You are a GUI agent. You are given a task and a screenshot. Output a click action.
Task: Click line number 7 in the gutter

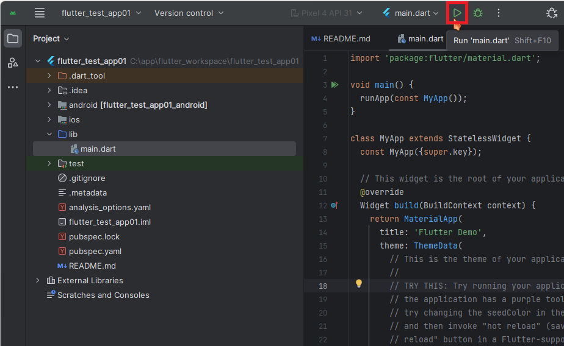[325, 138]
